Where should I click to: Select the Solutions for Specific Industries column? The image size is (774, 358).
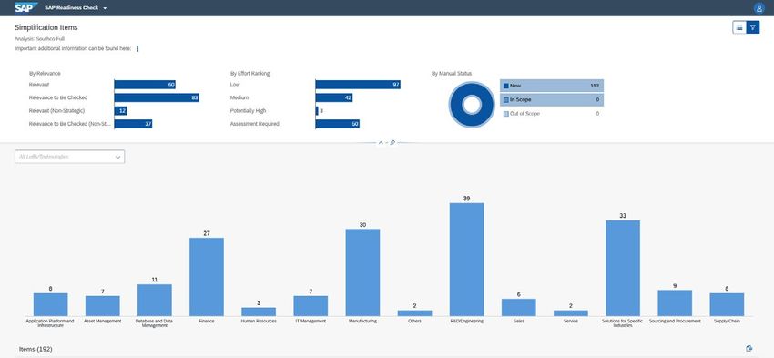[623, 268]
